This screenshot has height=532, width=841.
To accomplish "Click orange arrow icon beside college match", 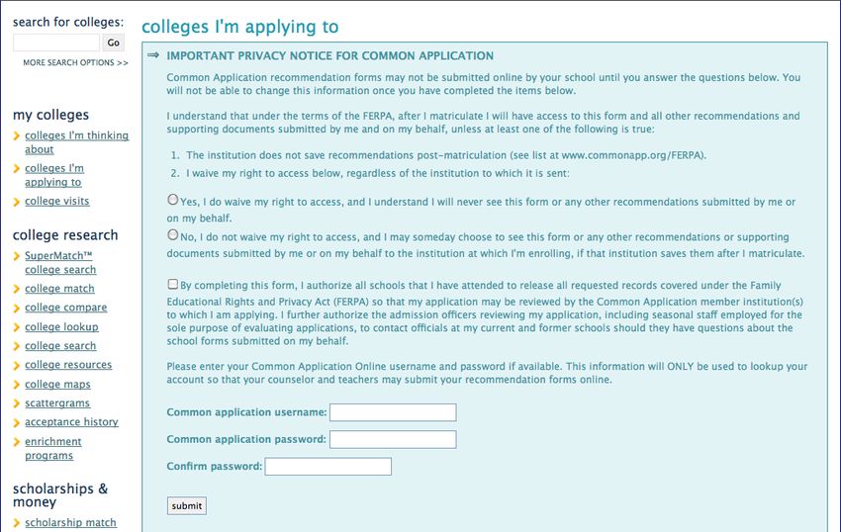I will pyautogui.click(x=17, y=290).
